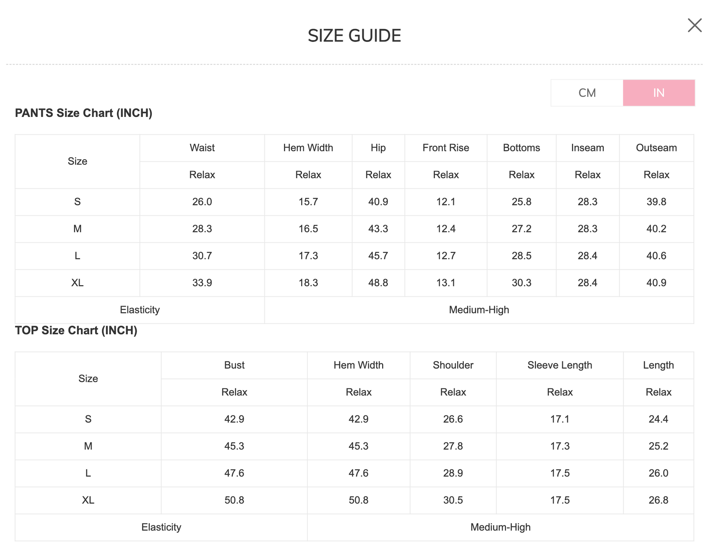Click the Elasticity label in pants chart
Viewport: 713px width, 552px height.
(x=140, y=310)
